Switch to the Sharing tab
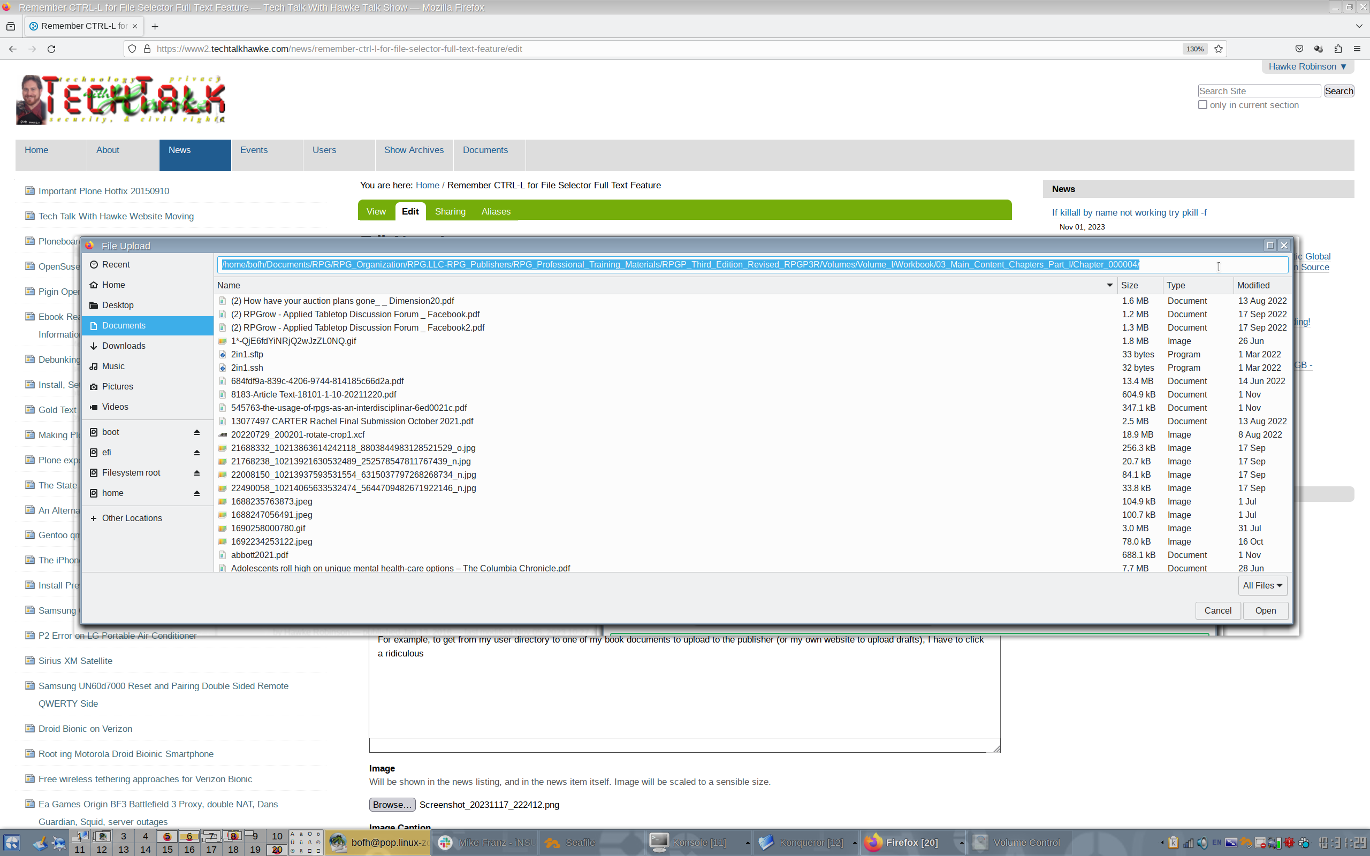1370x856 pixels. pyautogui.click(x=450, y=211)
